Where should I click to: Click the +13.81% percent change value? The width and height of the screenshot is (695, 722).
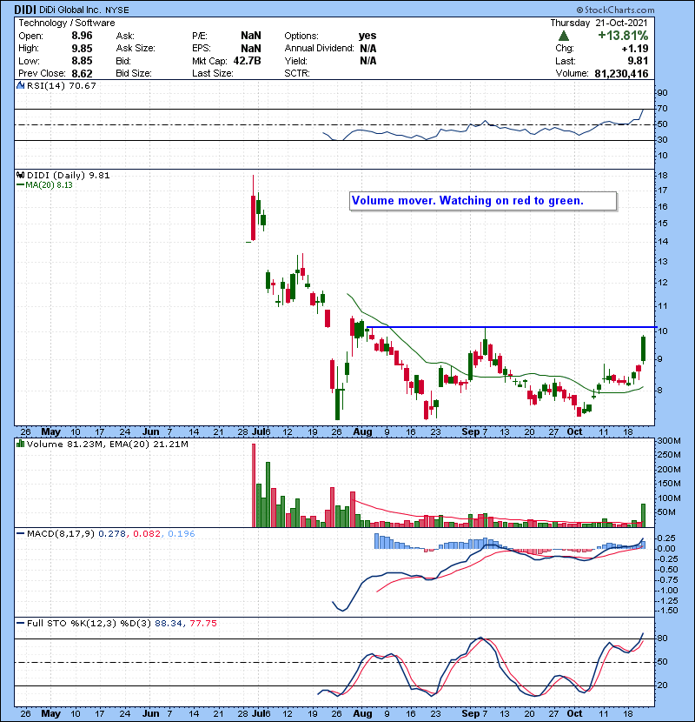tap(623, 36)
